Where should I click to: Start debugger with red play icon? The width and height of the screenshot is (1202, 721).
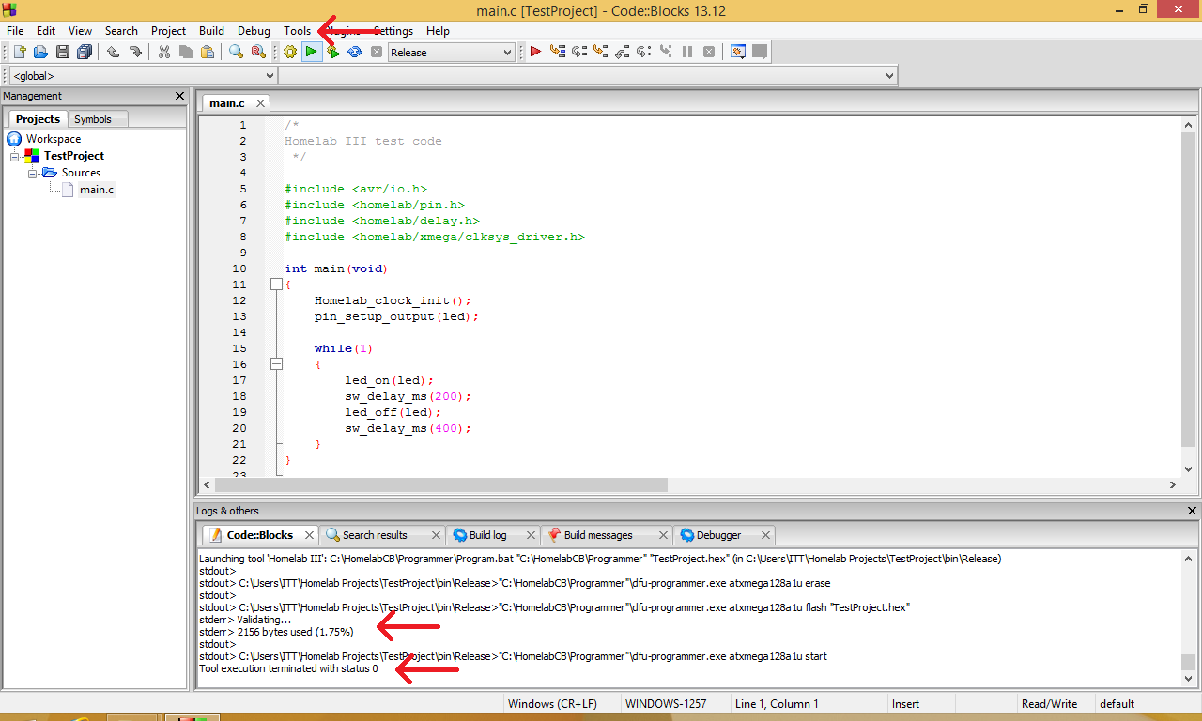tap(535, 53)
